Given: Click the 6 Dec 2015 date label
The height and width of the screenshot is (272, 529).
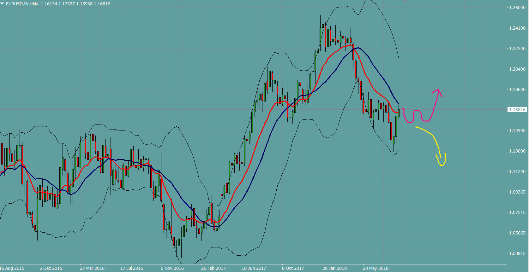Looking at the screenshot, I should (x=51, y=268).
